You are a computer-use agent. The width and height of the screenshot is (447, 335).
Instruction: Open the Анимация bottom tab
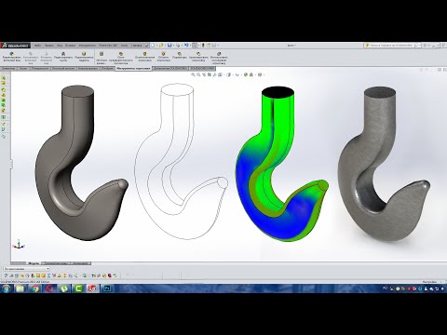pyautogui.click(x=81, y=263)
